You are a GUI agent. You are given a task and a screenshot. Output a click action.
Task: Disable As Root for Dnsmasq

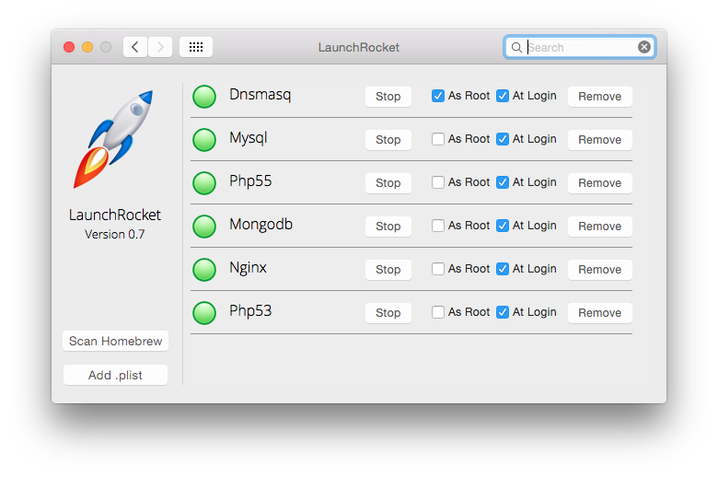(438, 96)
